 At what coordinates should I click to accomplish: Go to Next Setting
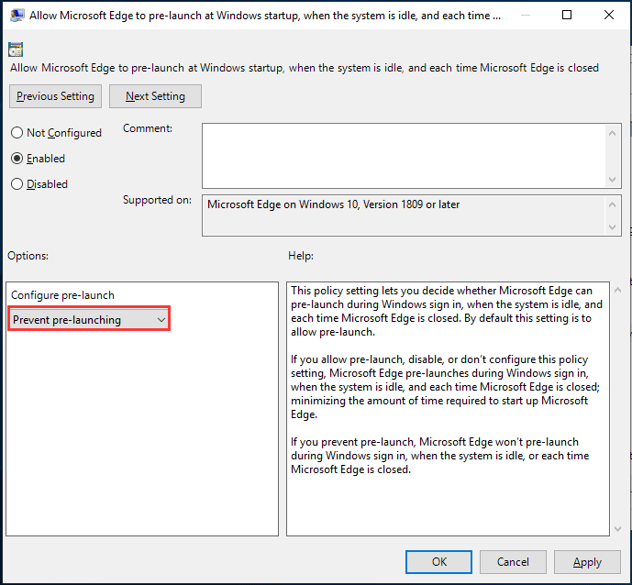[155, 96]
